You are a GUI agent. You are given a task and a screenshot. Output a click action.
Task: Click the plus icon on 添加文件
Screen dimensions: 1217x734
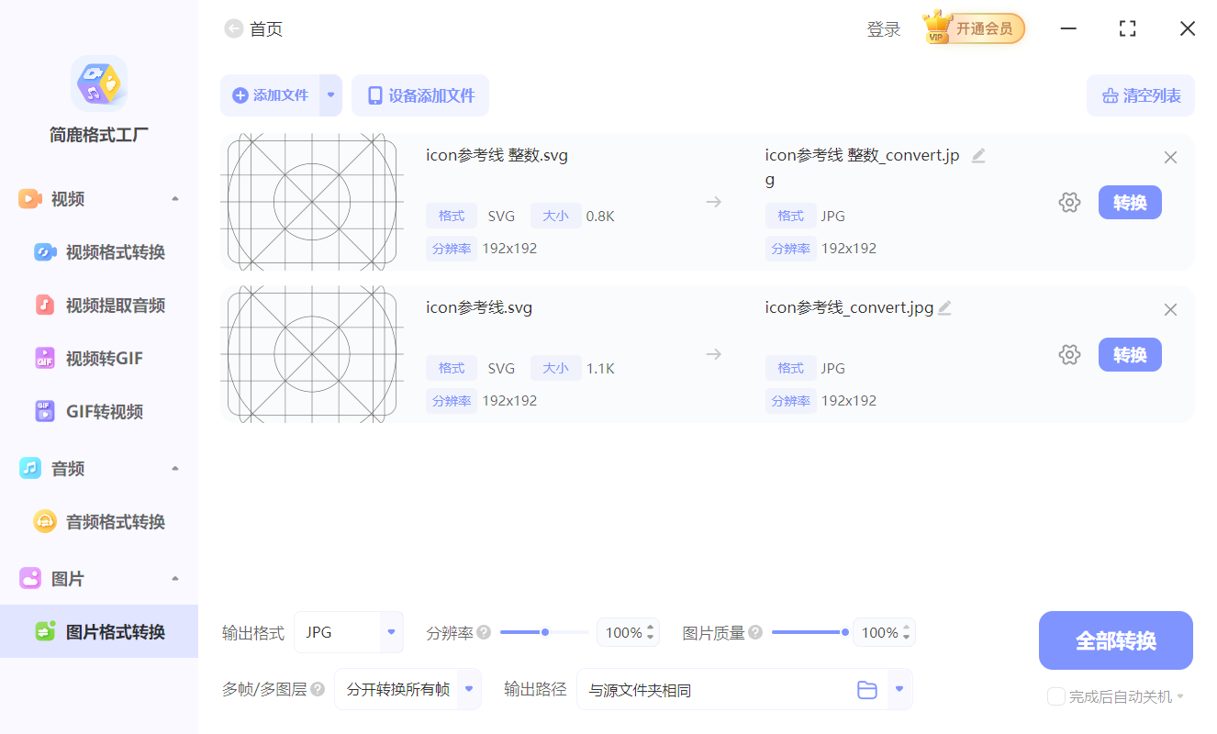[x=240, y=95]
